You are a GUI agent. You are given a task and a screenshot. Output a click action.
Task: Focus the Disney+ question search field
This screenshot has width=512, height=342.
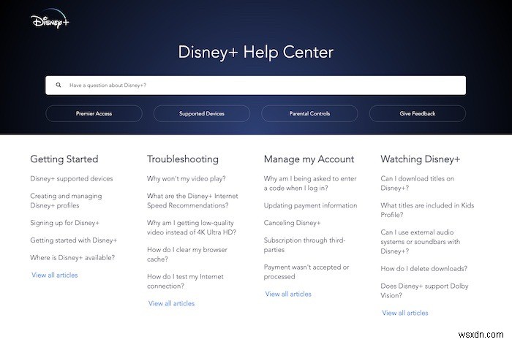[256, 85]
